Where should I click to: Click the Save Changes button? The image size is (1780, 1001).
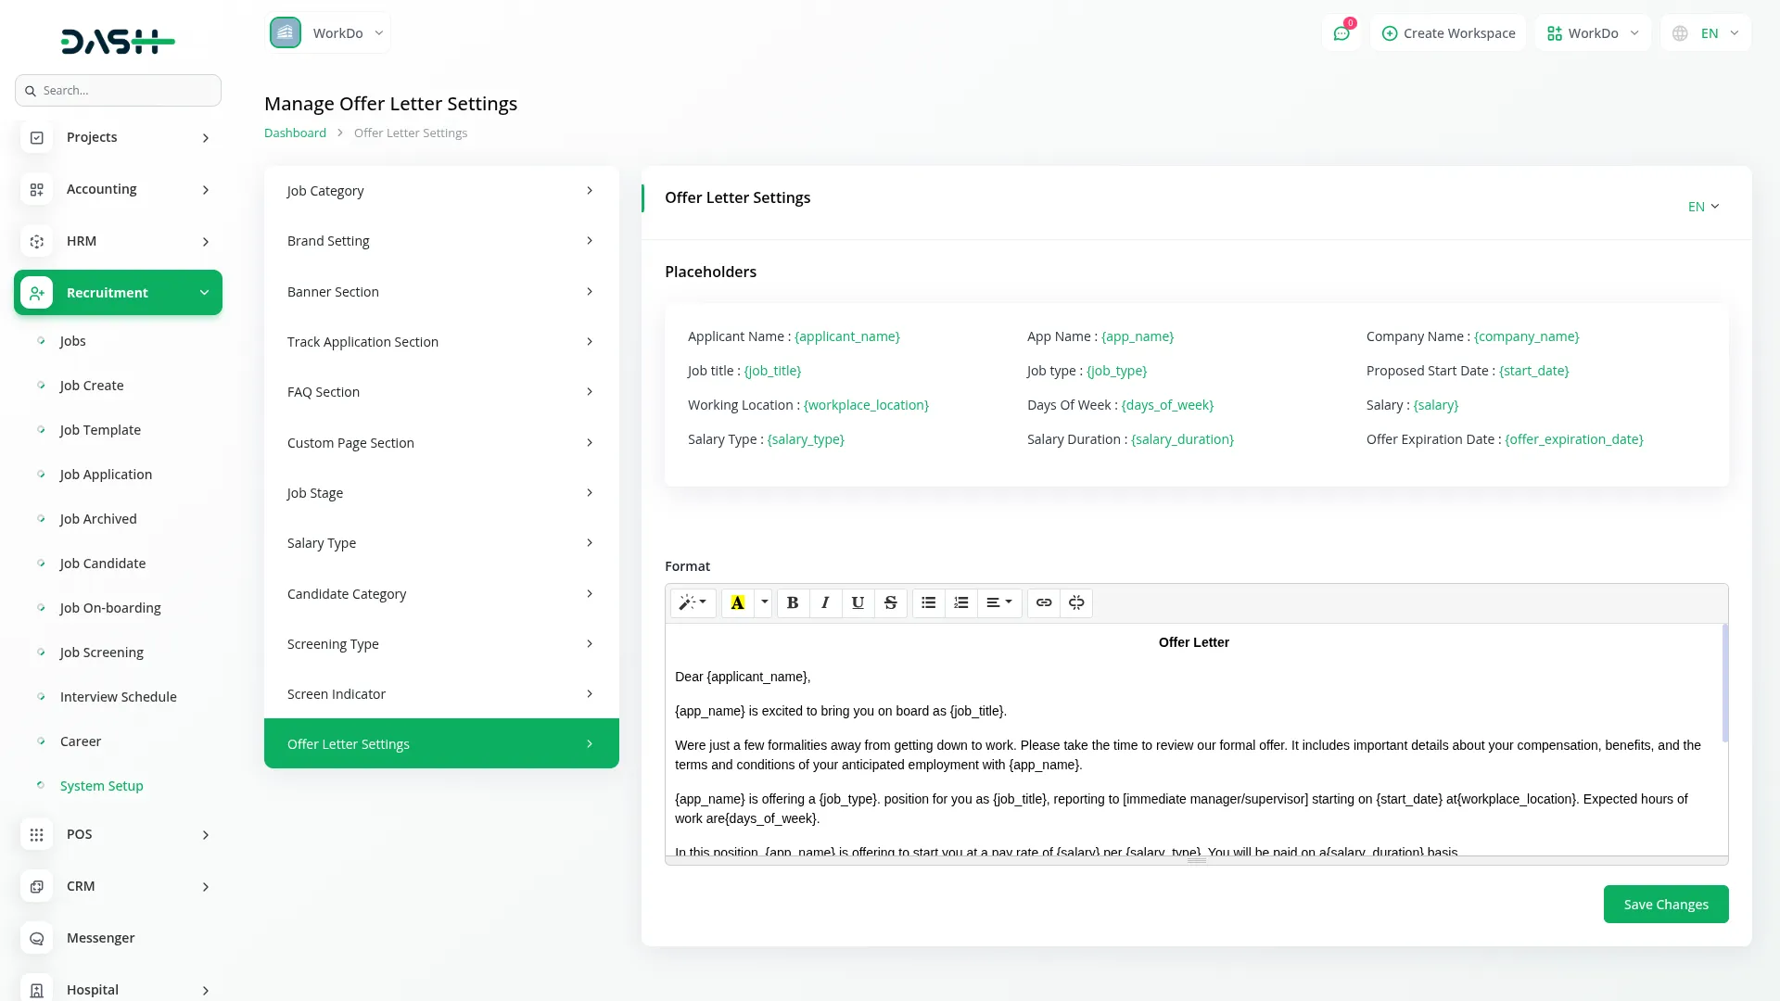point(1665,905)
